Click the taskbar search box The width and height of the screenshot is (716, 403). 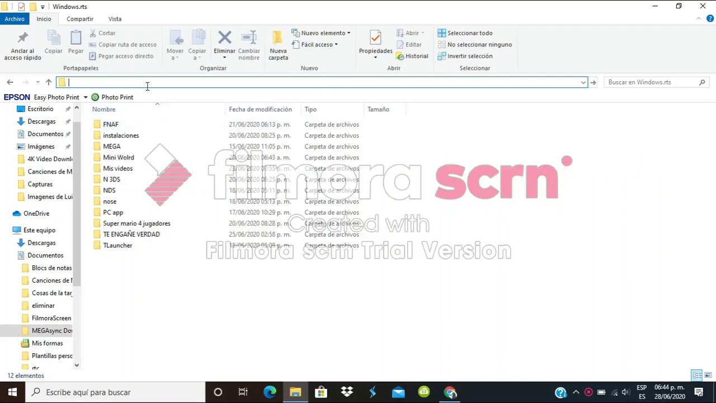(115, 392)
